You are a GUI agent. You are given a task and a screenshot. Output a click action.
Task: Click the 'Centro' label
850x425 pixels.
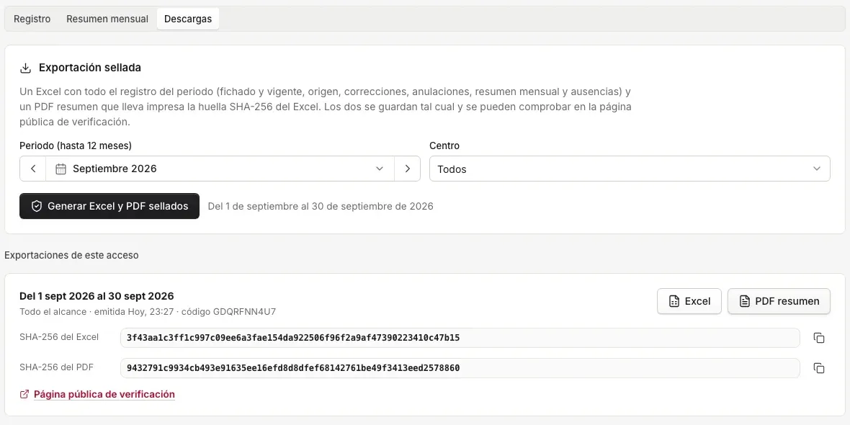click(x=444, y=146)
